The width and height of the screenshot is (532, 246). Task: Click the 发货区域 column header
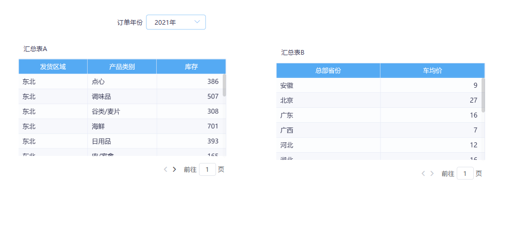(53, 67)
